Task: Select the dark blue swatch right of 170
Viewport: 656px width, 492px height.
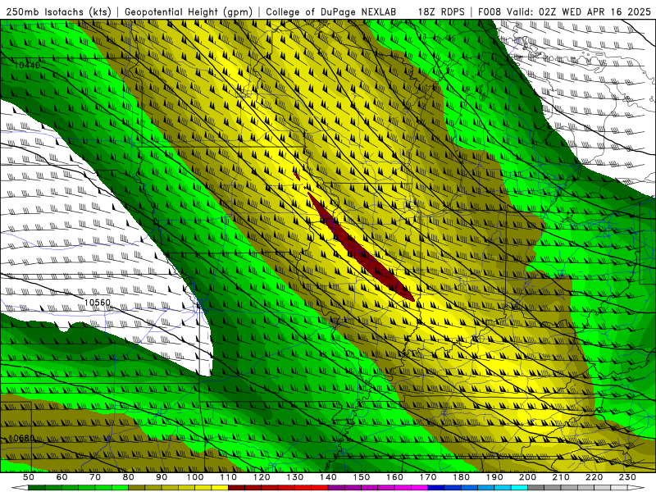Action: click(436, 488)
